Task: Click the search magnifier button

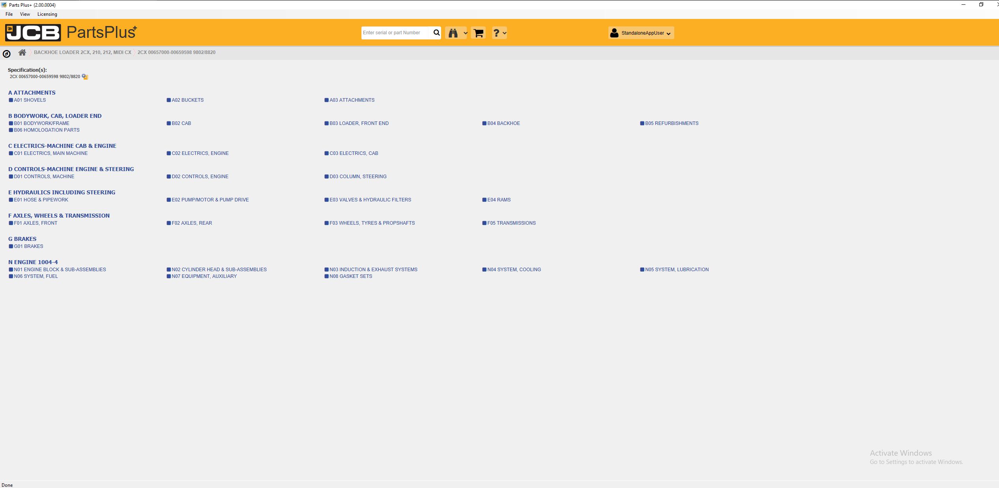Action: (436, 33)
